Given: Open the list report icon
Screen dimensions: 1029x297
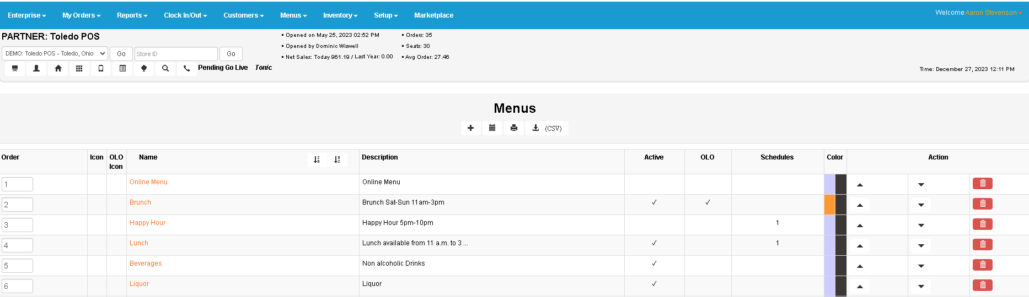Looking at the screenshot, I should click(122, 69).
